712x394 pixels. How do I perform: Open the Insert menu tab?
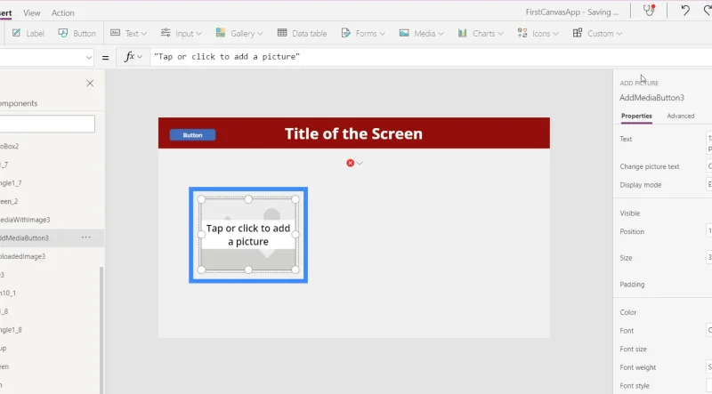click(6, 12)
